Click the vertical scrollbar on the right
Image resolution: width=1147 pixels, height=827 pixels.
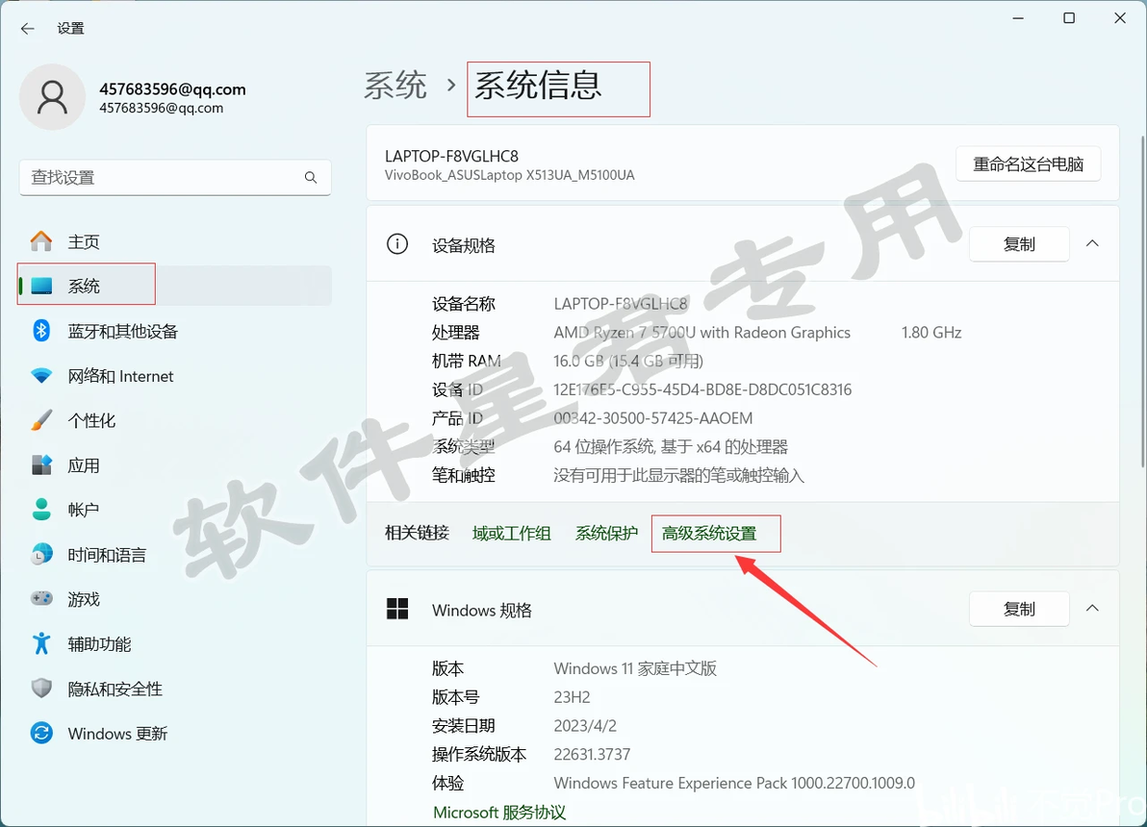[x=1143, y=300]
